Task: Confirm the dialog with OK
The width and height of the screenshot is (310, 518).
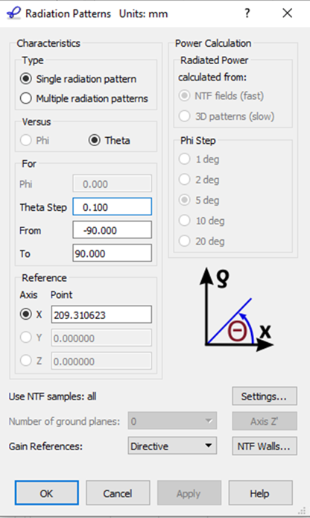Action: coord(46,493)
